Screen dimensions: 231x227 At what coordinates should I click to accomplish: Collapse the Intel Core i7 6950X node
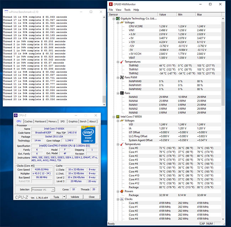(x=114, y=117)
